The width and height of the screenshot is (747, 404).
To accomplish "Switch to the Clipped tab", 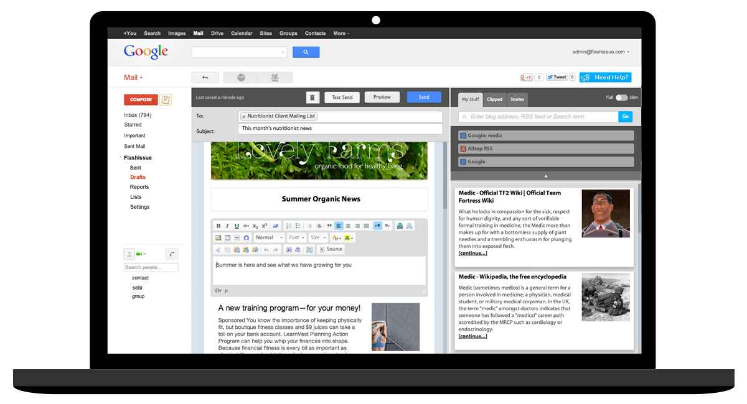I will [495, 99].
